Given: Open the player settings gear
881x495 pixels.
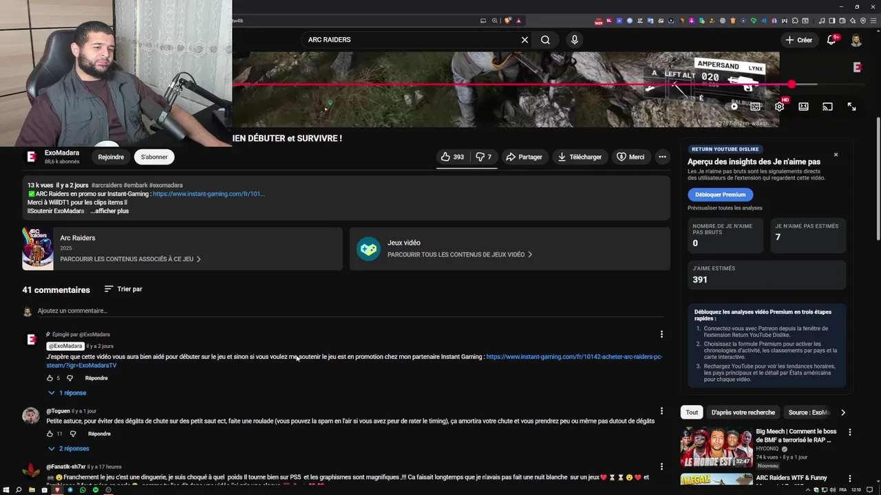Looking at the screenshot, I should point(779,107).
